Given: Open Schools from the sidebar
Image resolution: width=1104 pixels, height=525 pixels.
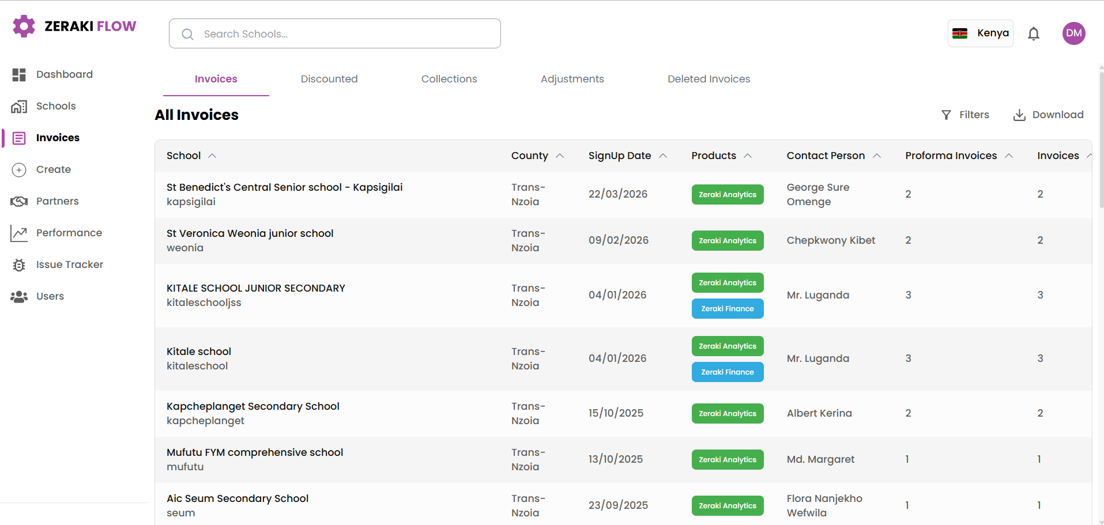Looking at the screenshot, I should (x=56, y=106).
